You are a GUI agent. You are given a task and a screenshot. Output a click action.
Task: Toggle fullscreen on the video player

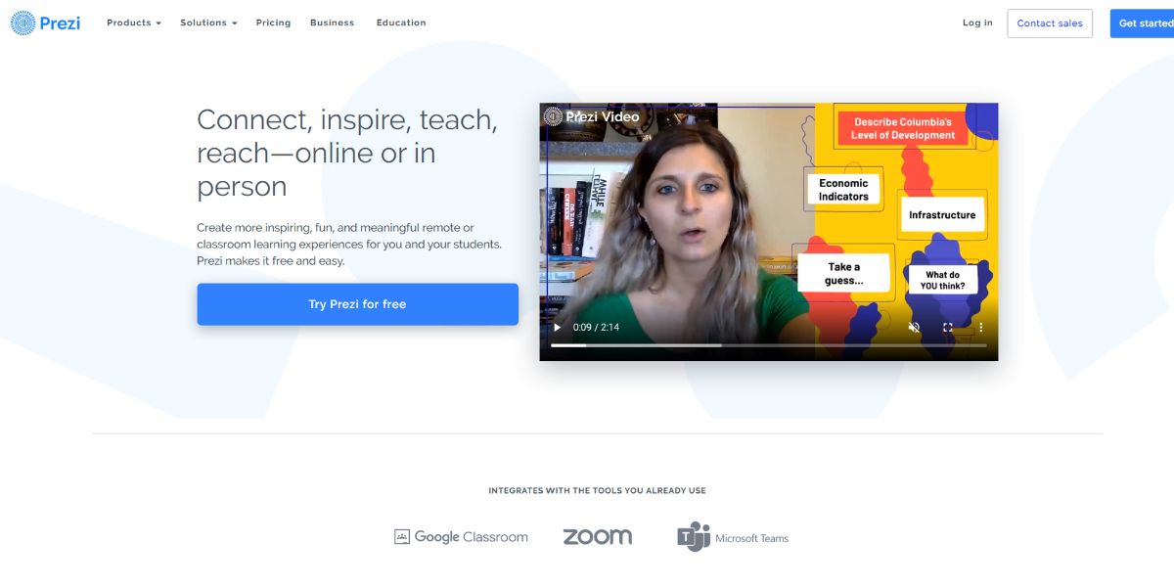click(947, 328)
